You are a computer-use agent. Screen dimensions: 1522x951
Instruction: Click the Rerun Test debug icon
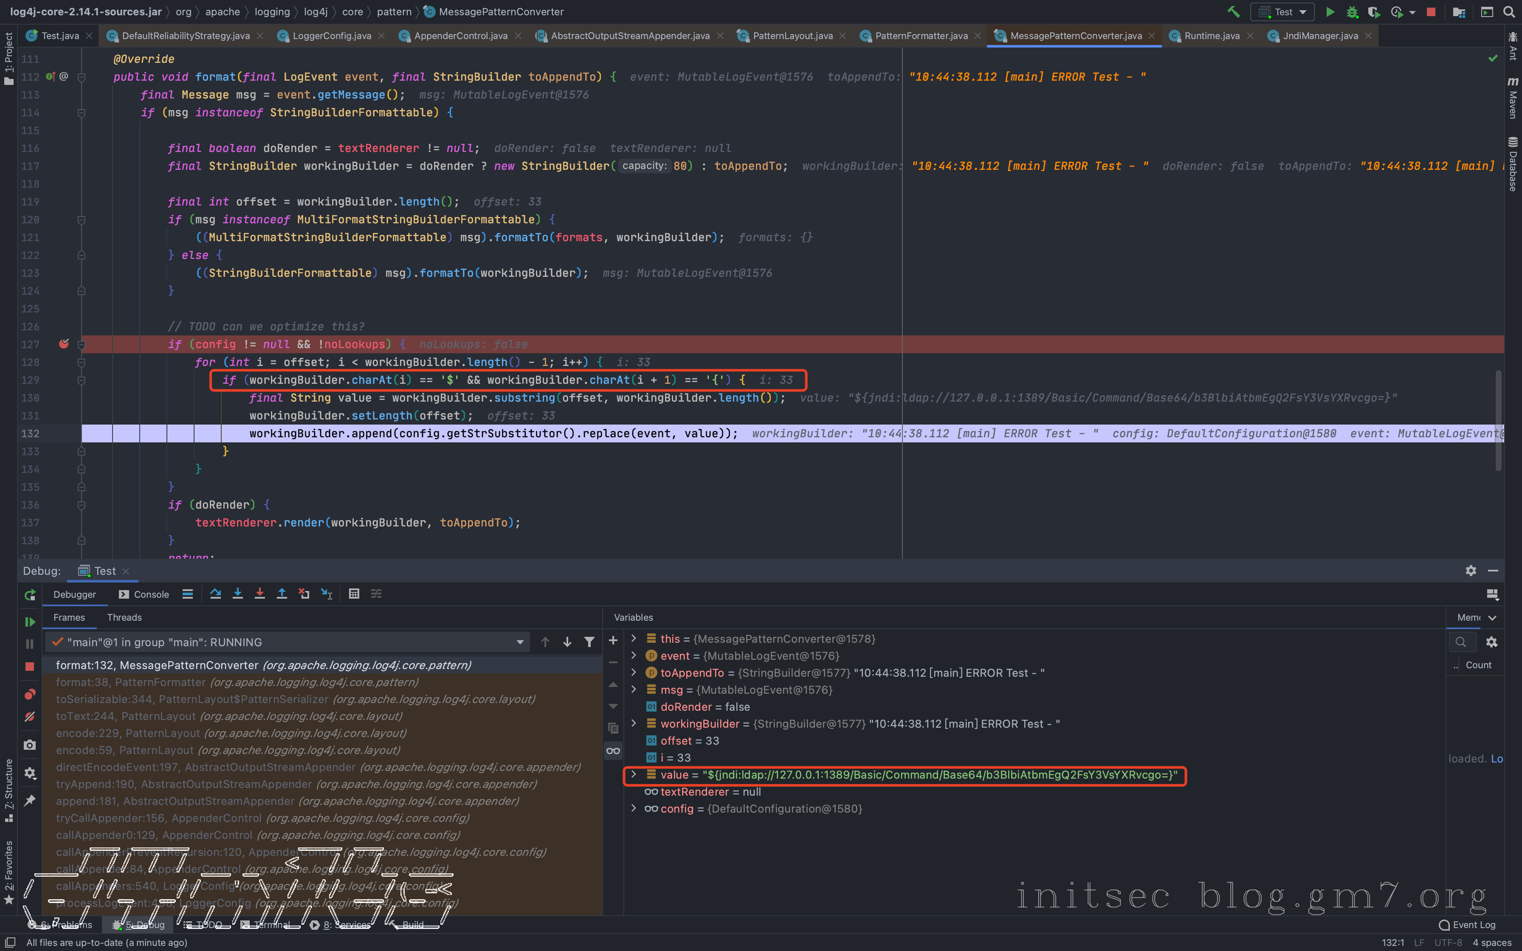click(x=30, y=594)
